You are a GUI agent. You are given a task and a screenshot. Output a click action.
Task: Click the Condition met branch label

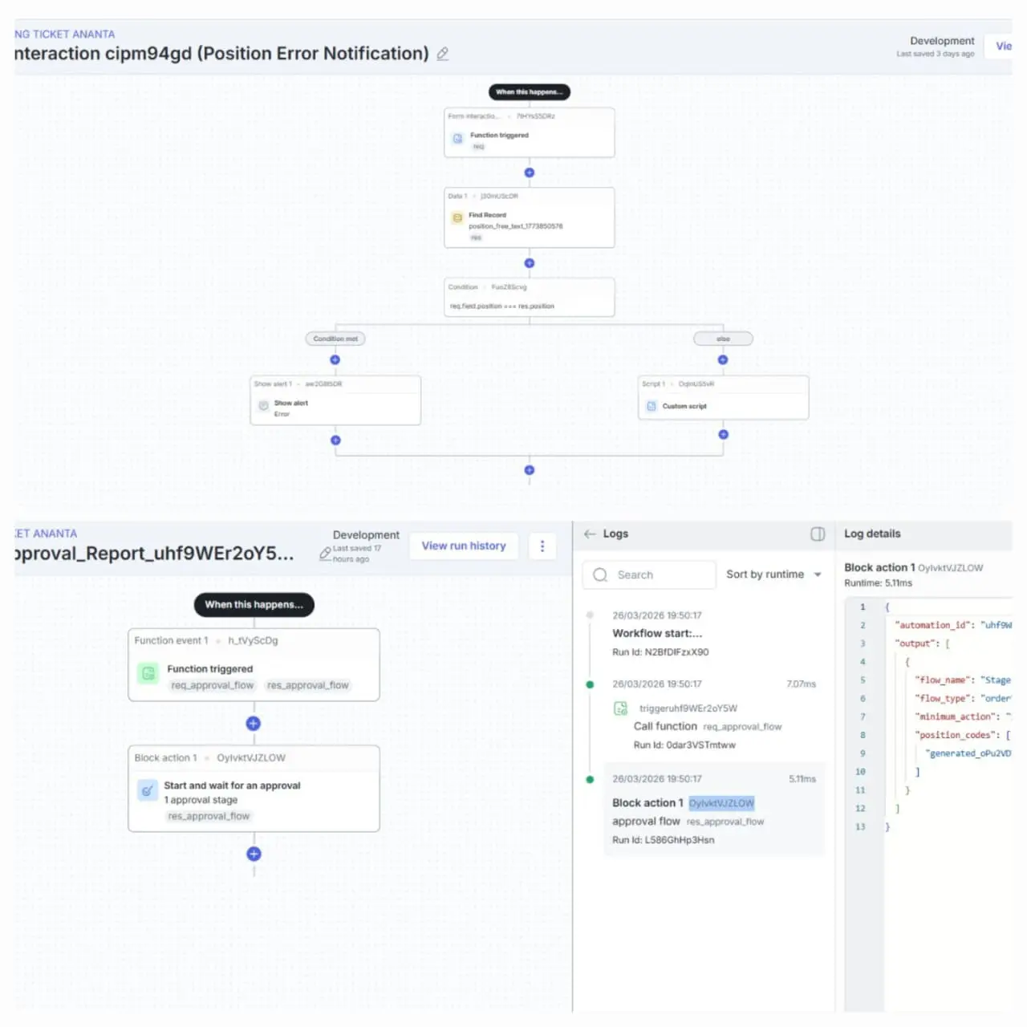pyautogui.click(x=335, y=339)
